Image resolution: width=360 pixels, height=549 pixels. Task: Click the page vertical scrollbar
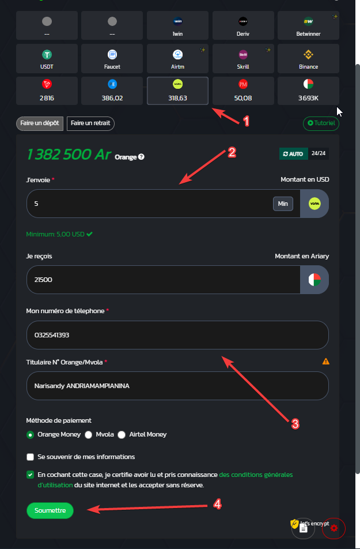(x=358, y=269)
